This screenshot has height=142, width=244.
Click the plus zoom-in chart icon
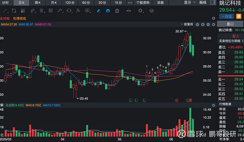(203, 24)
